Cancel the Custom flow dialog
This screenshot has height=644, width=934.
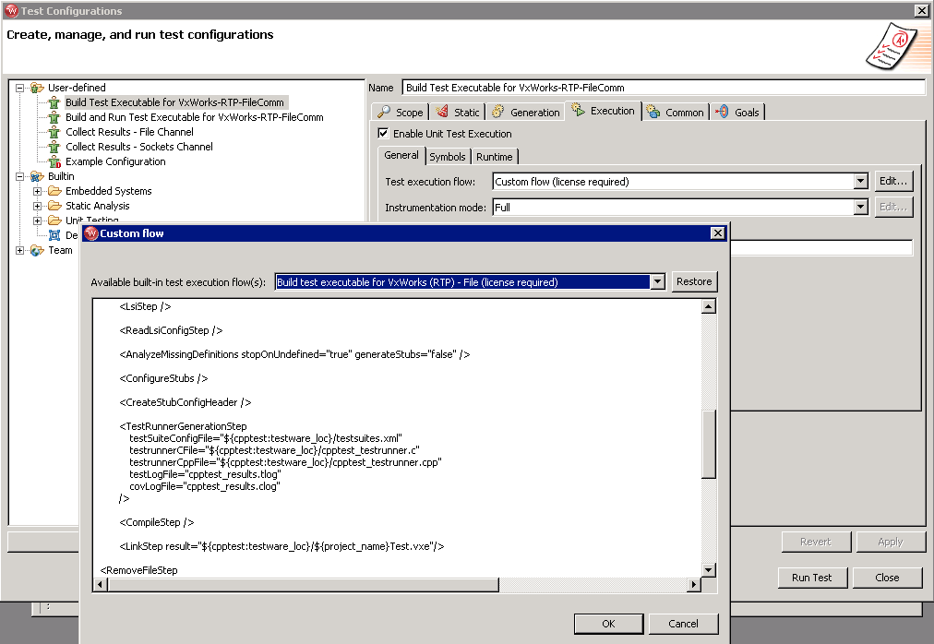tap(683, 624)
